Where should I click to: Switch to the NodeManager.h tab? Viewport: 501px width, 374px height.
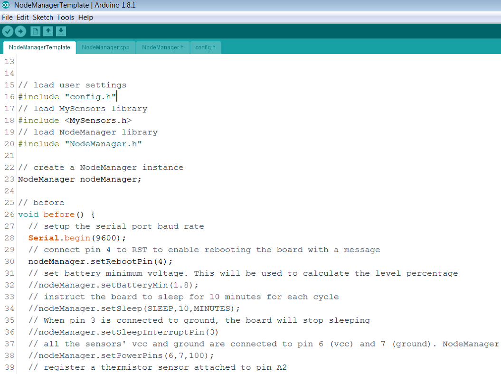point(162,47)
